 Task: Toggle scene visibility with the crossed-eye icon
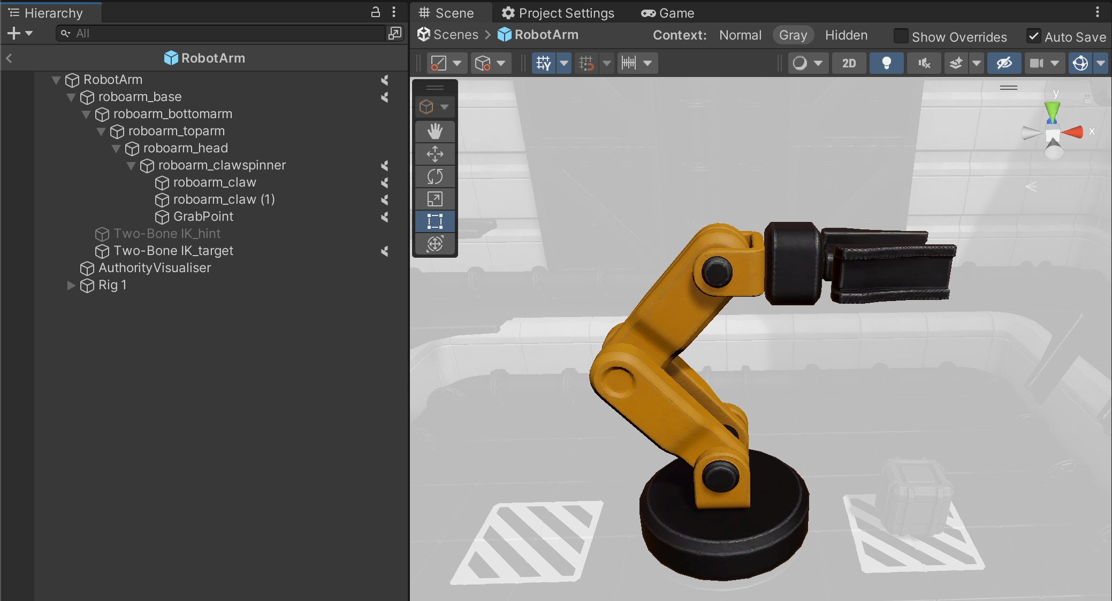pyautogui.click(x=1004, y=63)
